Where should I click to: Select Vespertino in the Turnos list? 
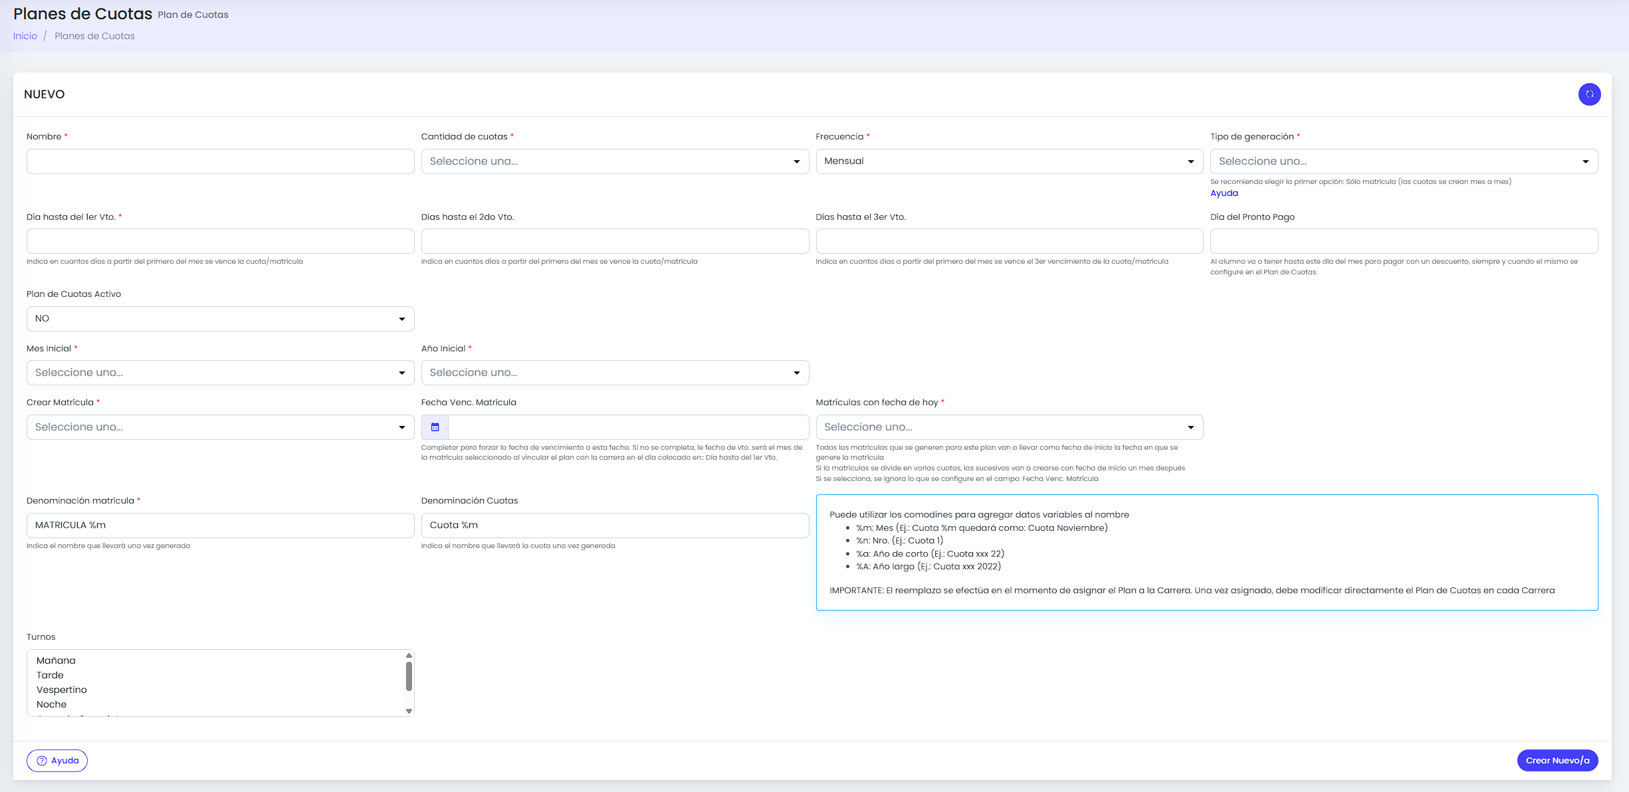(61, 690)
